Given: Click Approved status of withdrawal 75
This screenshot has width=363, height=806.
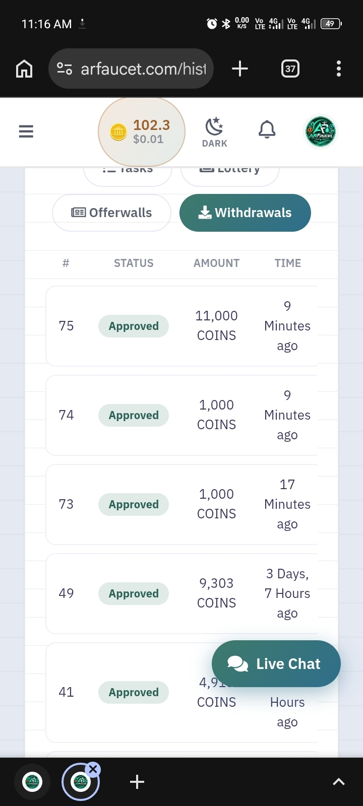Looking at the screenshot, I should [134, 326].
